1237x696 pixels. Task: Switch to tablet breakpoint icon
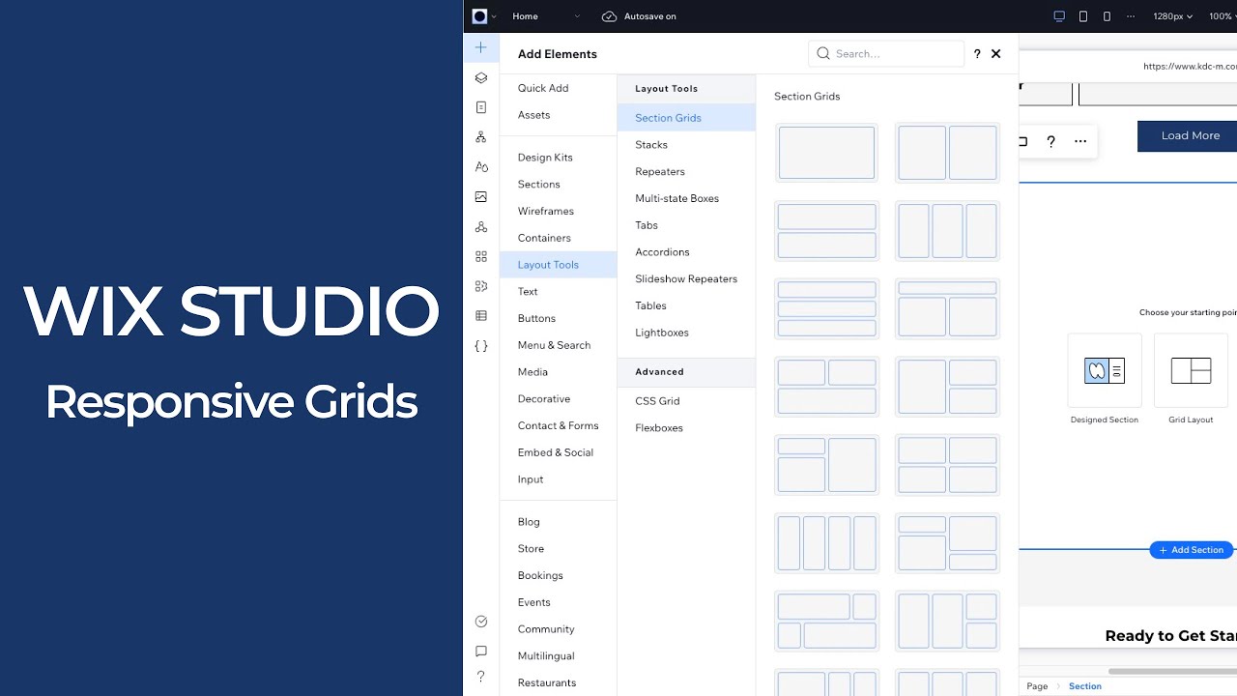click(1083, 16)
